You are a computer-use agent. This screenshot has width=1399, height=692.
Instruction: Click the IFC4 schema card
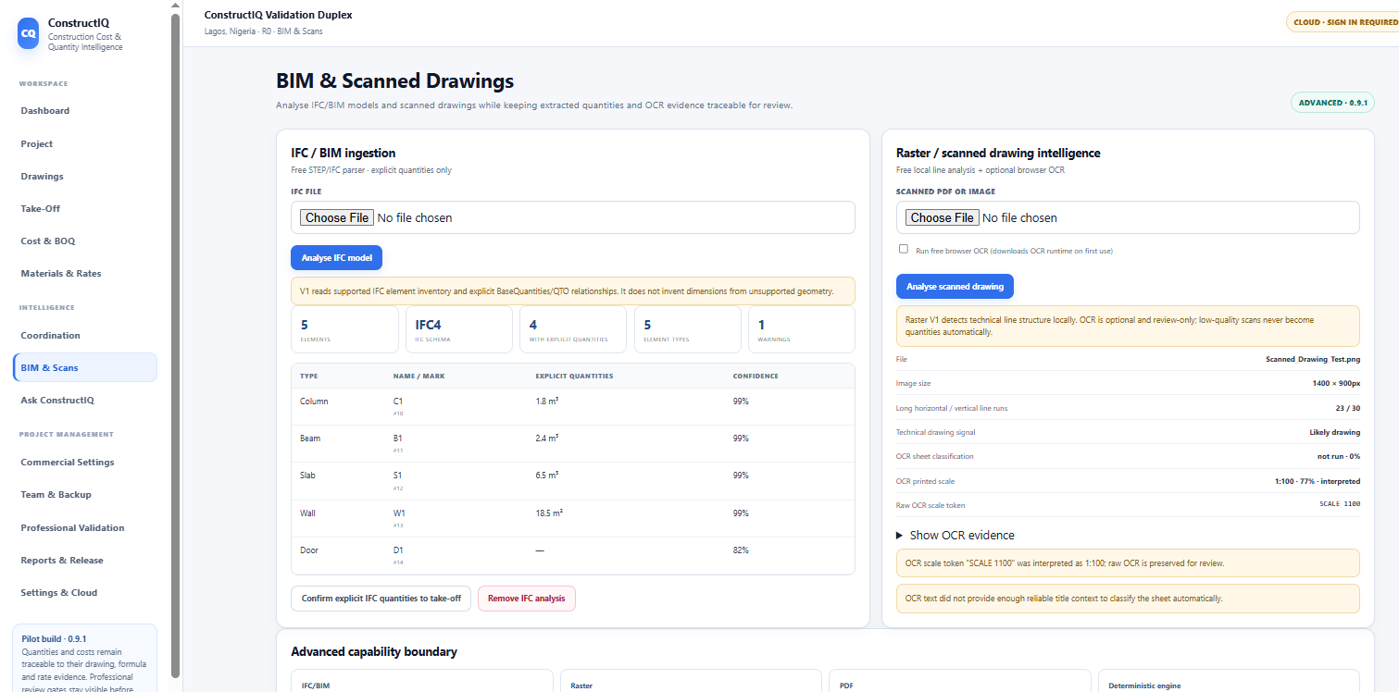(458, 329)
